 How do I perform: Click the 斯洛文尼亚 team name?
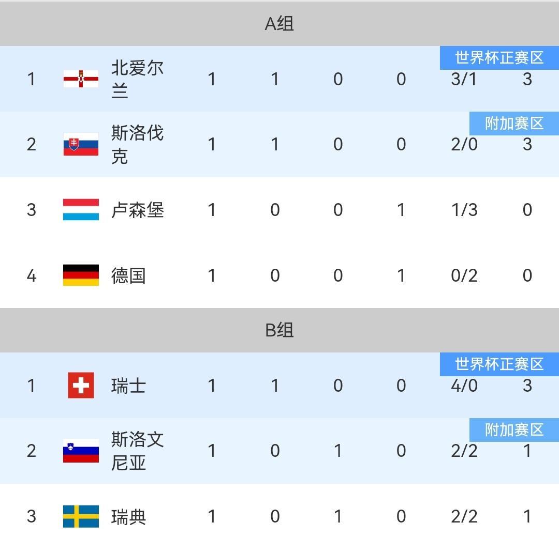point(137,451)
